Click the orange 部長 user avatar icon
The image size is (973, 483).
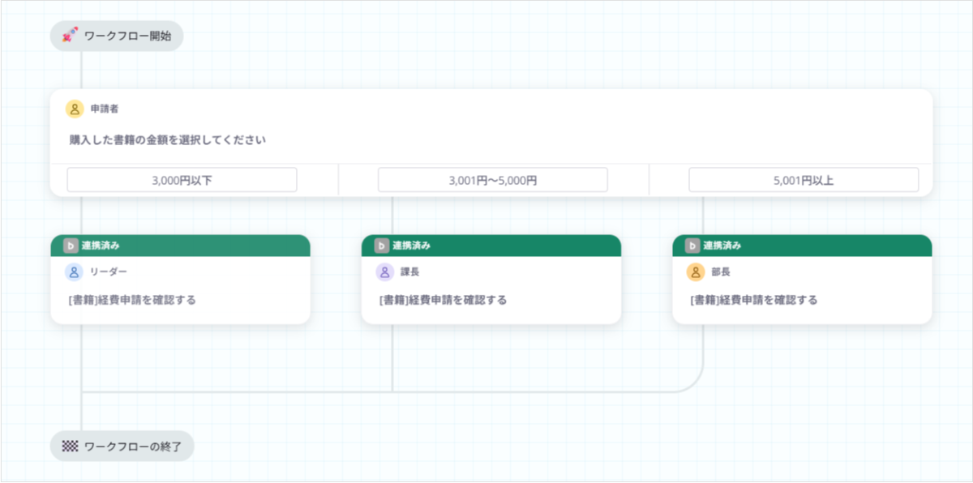click(x=696, y=272)
